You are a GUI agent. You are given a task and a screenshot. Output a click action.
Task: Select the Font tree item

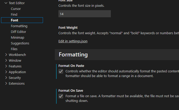click(x=22, y=20)
